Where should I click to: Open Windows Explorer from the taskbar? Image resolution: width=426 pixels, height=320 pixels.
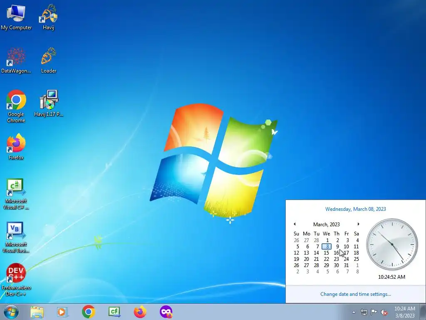(x=37, y=312)
